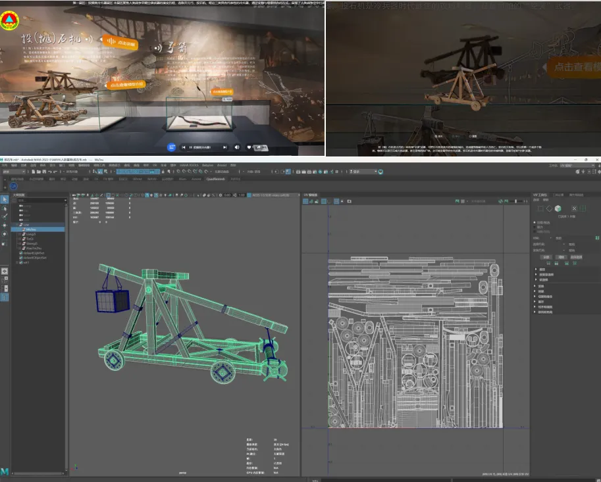Open the QuadRemesh shelf tab

point(217,178)
